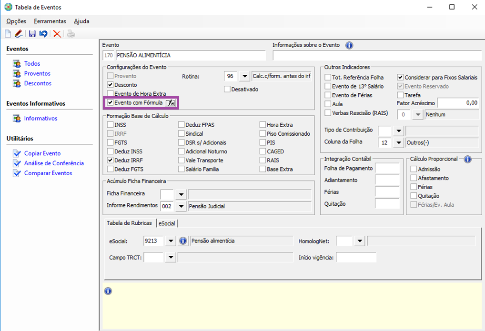
Task: Click the Copiar Evento utility link
Action: pyautogui.click(x=43, y=153)
